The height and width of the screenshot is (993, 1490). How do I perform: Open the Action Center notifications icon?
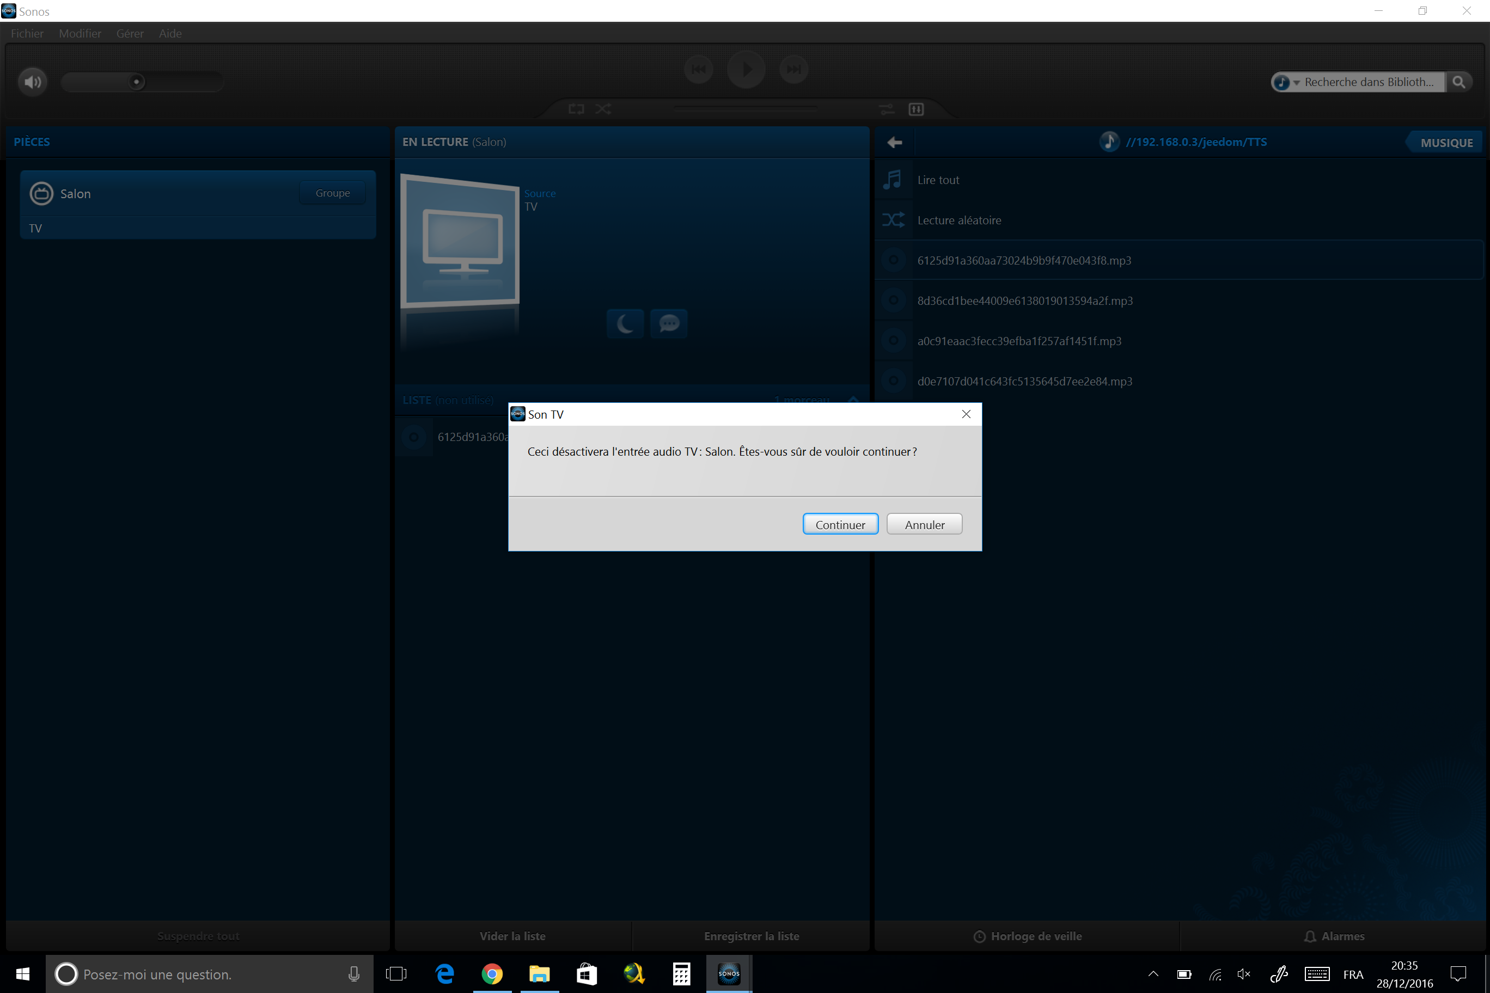[x=1458, y=974]
